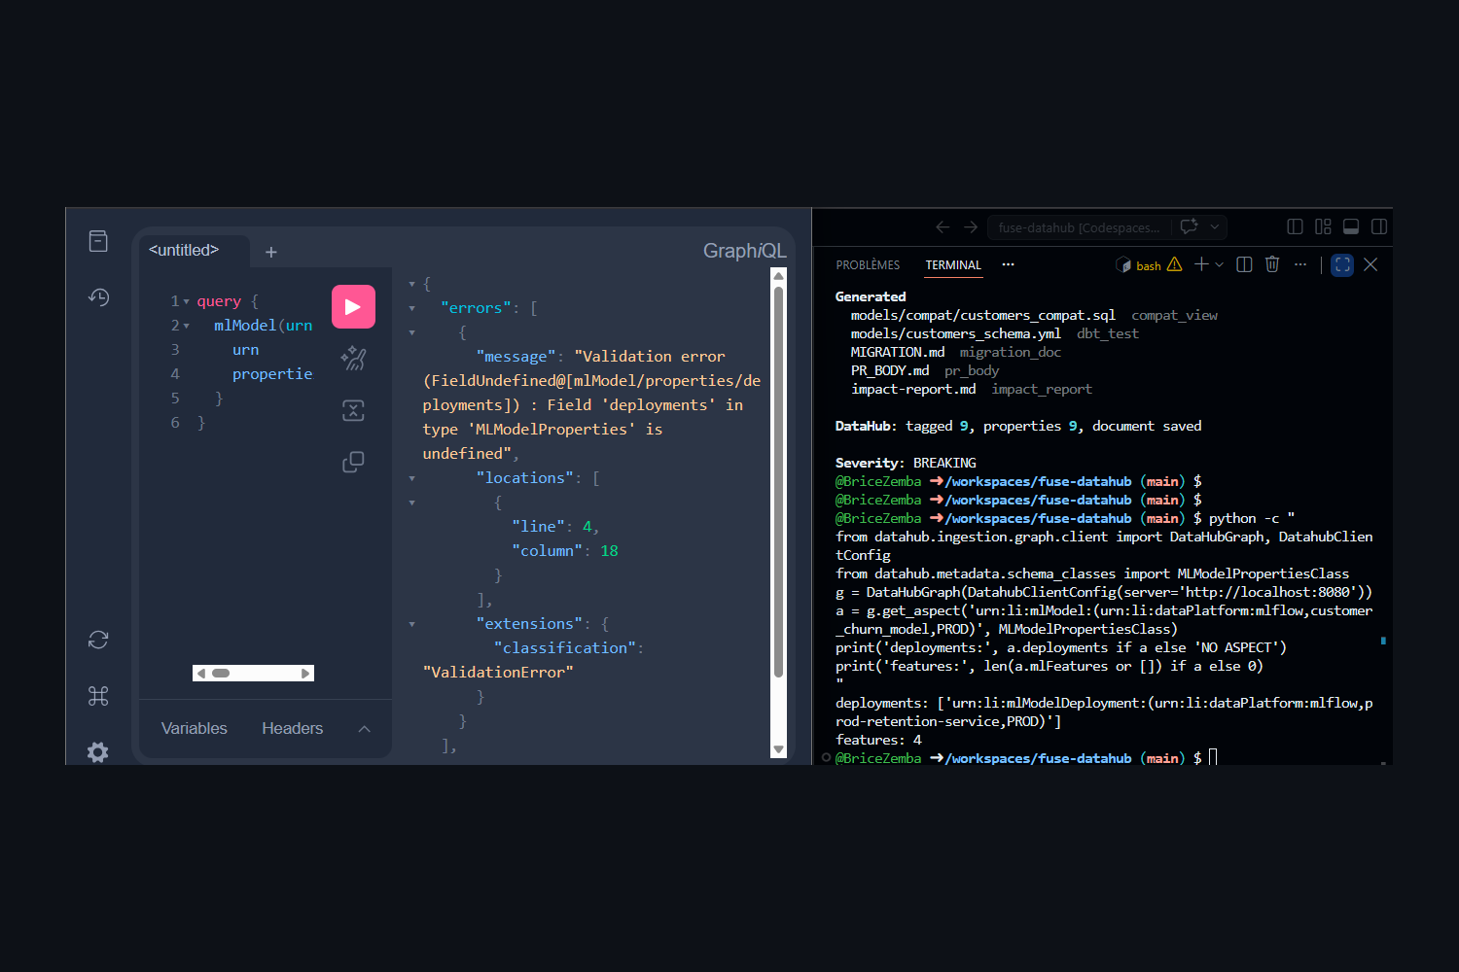
Task: Click bash terminal warning triangle icon
Action: point(1174,264)
